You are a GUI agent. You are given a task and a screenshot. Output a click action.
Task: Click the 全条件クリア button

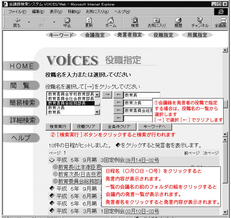(119, 127)
